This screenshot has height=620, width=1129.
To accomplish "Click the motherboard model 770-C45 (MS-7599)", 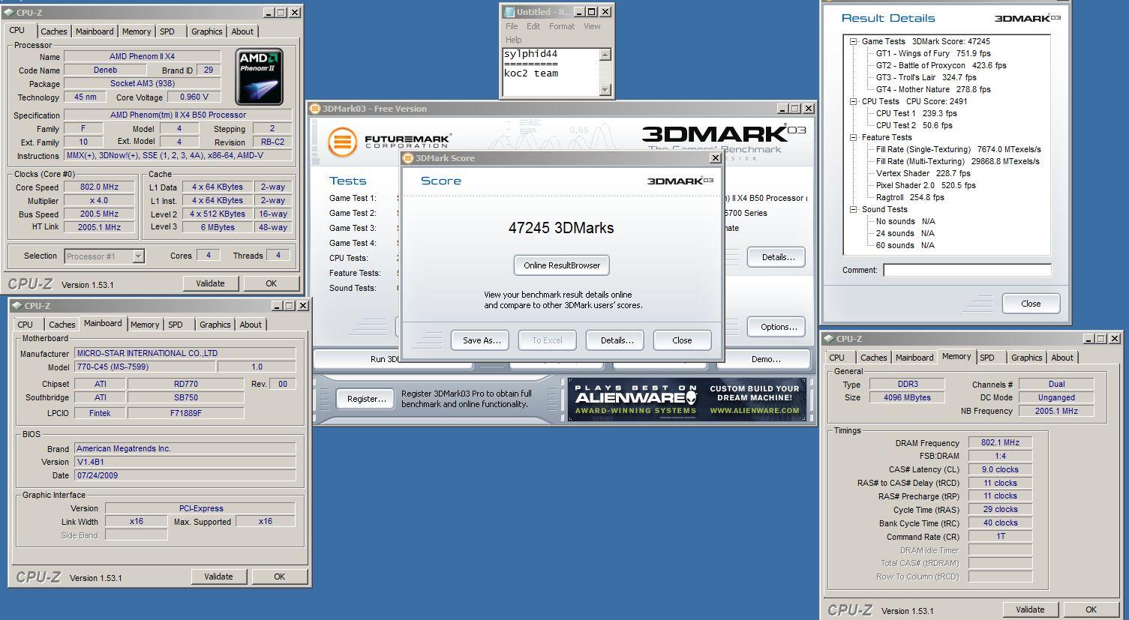I will click(145, 367).
